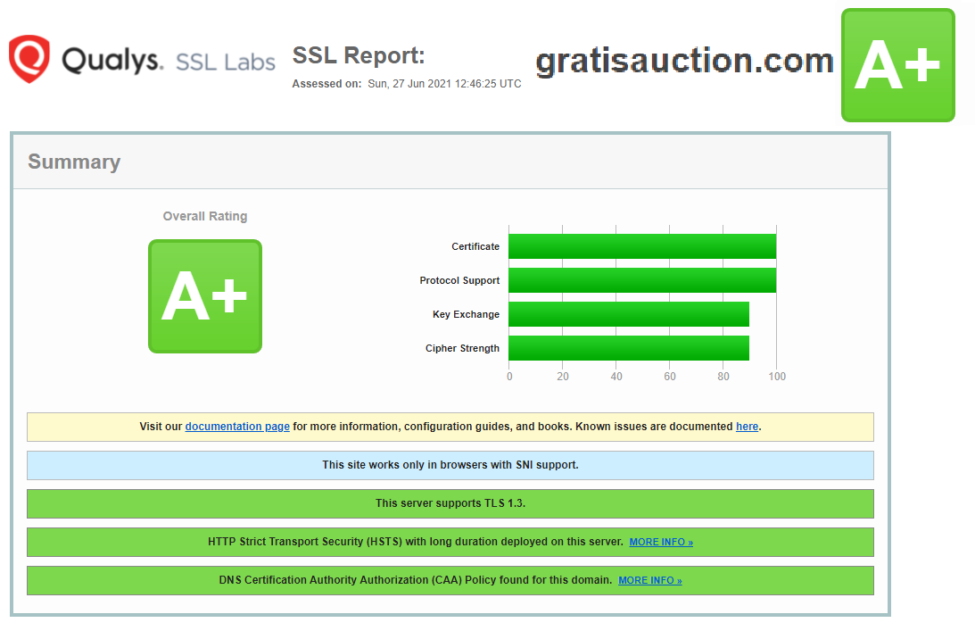Screen dimensions: 975x631
Task: Click the Overall Rating label
Action: tap(205, 216)
